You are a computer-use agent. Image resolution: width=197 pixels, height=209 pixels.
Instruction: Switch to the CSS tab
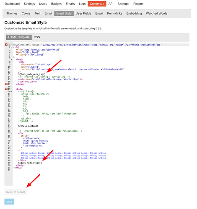37,37
